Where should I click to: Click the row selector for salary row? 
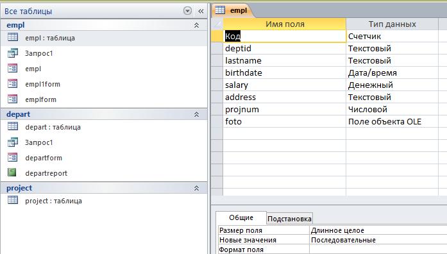tap(217, 85)
